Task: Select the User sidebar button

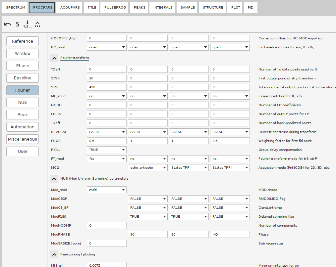Action: (22, 151)
